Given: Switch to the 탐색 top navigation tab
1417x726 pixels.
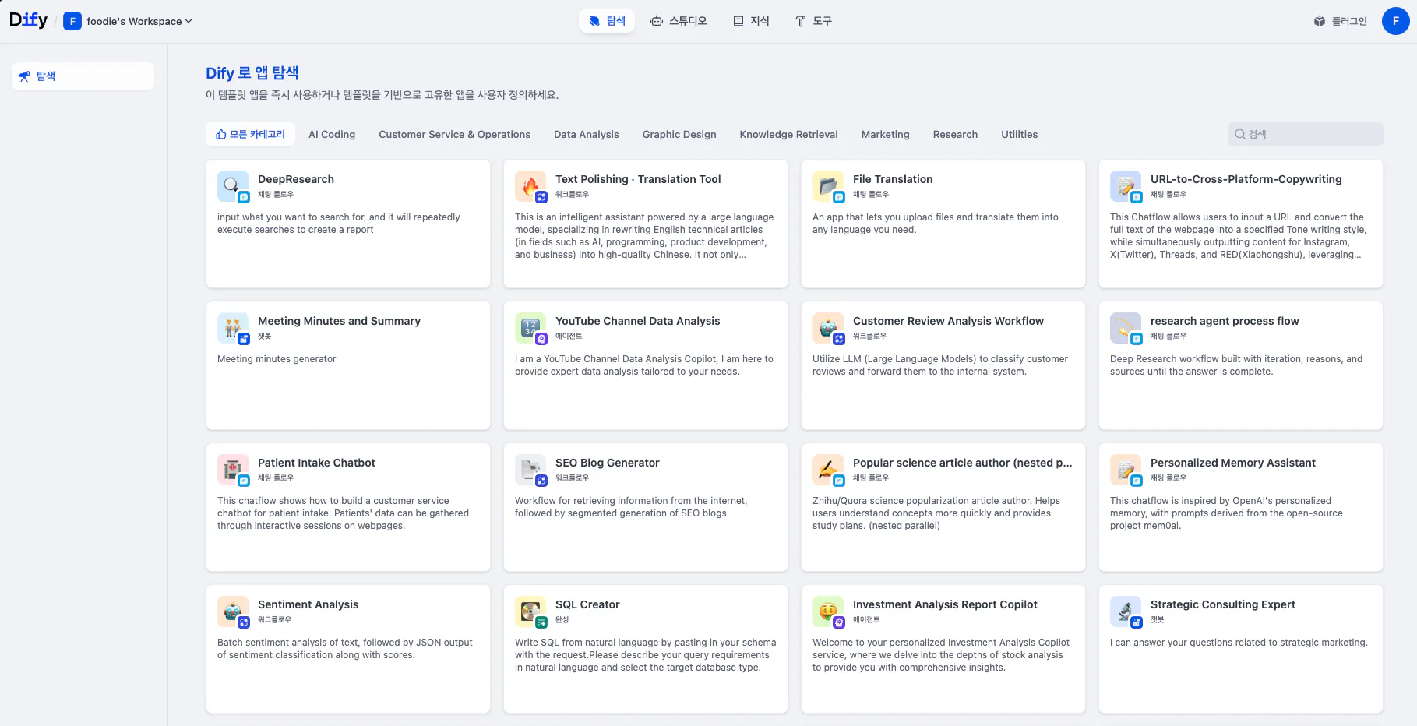Looking at the screenshot, I should (607, 21).
